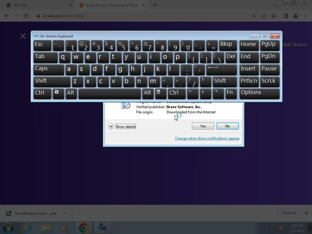Click the letter q key

pos(65,58)
